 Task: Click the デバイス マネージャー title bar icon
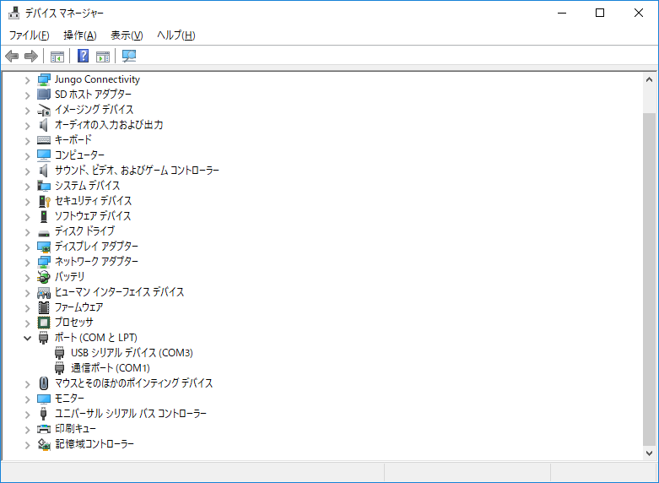click(x=14, y=13)
